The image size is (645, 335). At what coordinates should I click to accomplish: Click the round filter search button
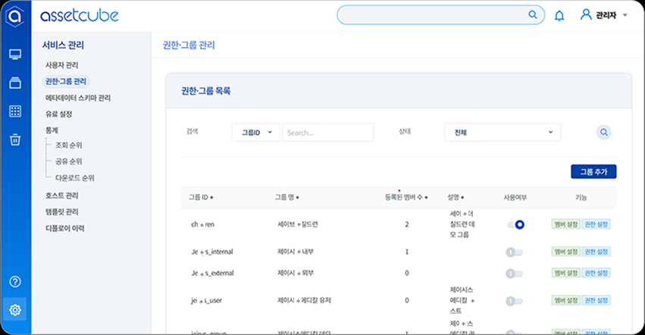point(604,132)
